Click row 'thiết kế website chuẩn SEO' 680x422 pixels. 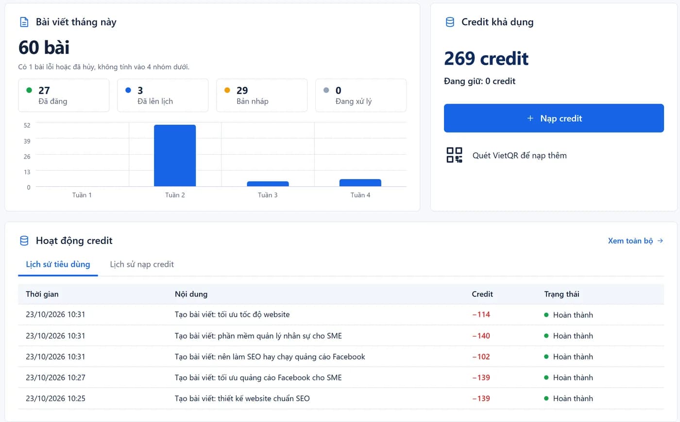pos(341,398)
